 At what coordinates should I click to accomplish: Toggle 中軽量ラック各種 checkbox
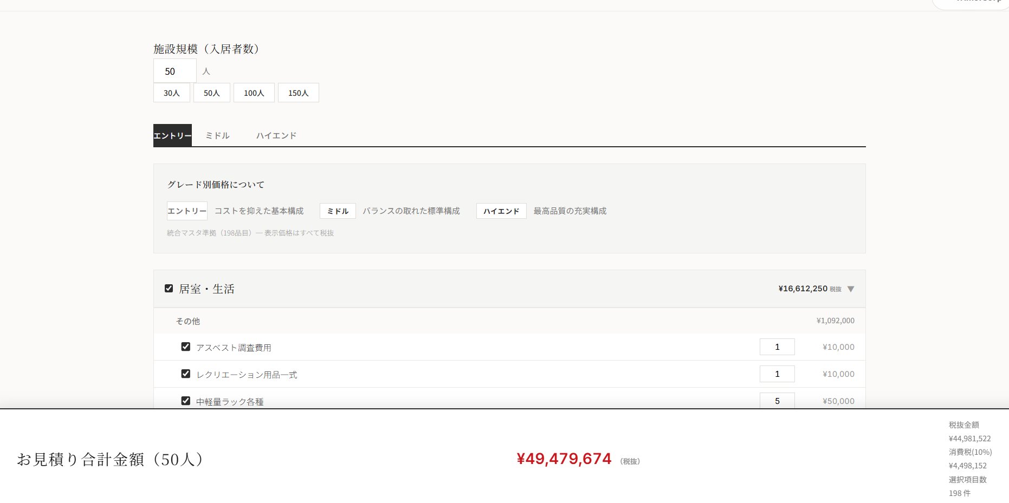pyautogui.click(x=186, y=401)
